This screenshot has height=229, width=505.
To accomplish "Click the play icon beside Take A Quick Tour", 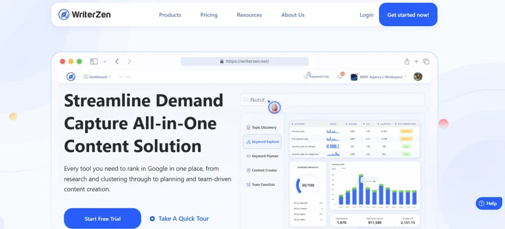I will click(x=152, y=219).
